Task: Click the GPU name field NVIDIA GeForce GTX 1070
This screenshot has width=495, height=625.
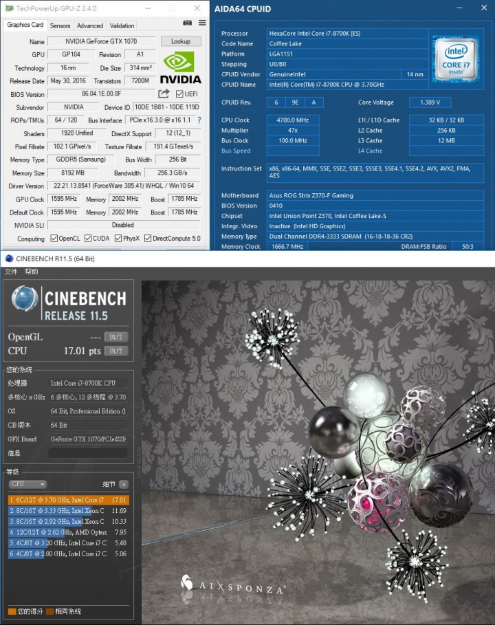Action: tap(101, 41)
